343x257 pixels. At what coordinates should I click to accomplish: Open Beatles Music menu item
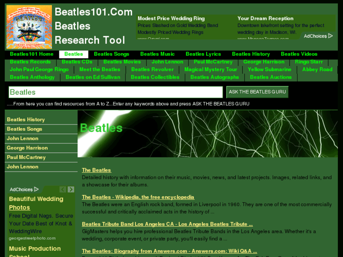157,54
